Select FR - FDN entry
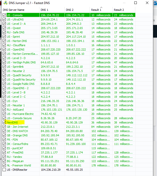 12,140
